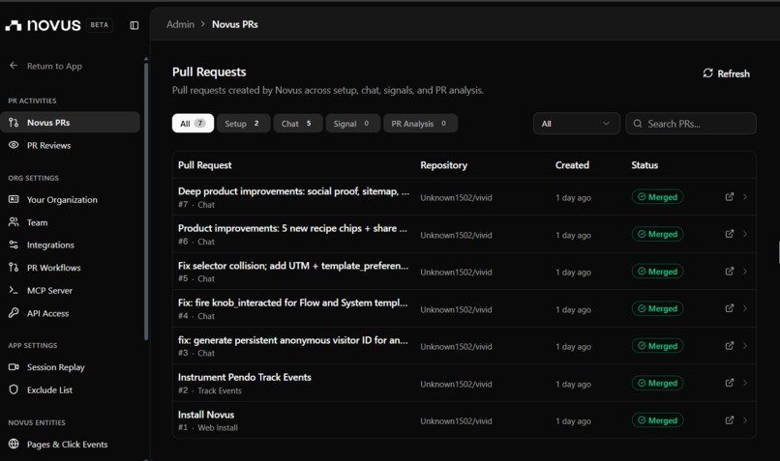Click the Novus PRs branch icon
The image size is (780, 461).
[14, 122]
